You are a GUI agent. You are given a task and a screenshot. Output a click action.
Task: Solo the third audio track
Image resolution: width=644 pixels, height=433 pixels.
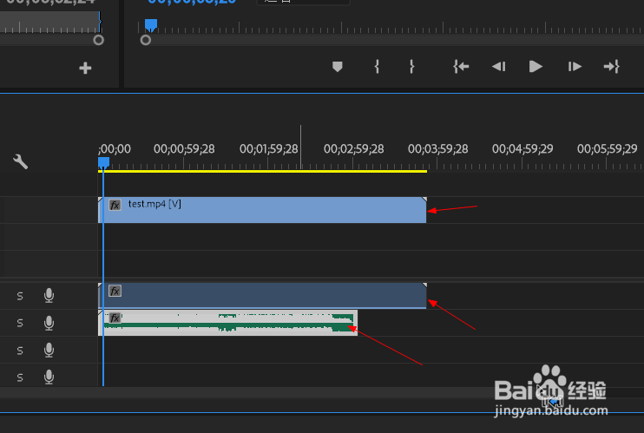click(20, 350)
